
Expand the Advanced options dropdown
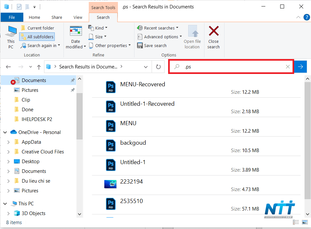click(x=160, y=37)
